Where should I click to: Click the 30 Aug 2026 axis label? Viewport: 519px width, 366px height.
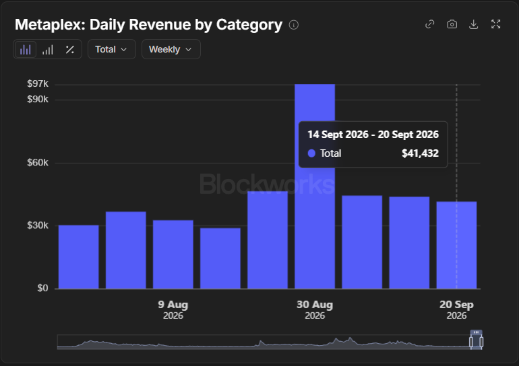pos(315,309)
